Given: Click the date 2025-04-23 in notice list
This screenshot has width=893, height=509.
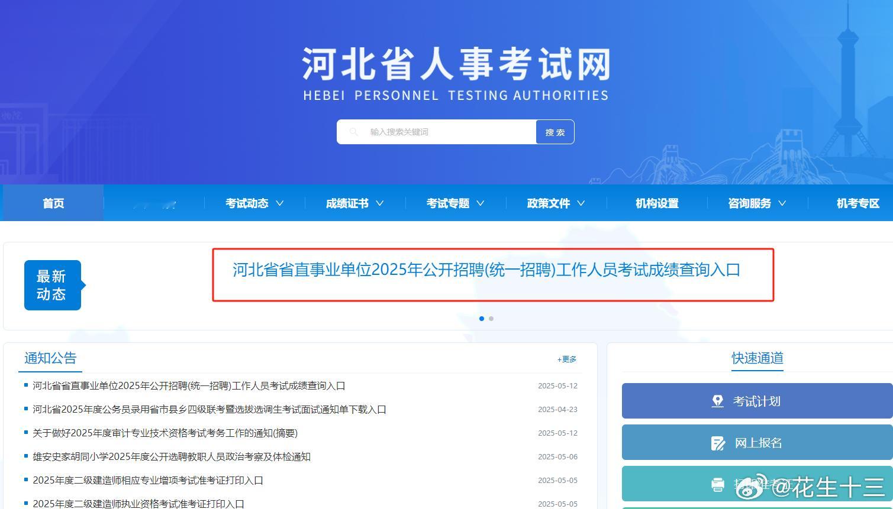Looking at the screenshot, I should (557, 410).
